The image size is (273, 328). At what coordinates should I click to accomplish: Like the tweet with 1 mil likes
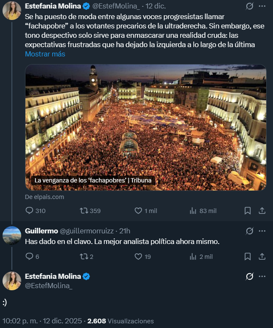138,210
